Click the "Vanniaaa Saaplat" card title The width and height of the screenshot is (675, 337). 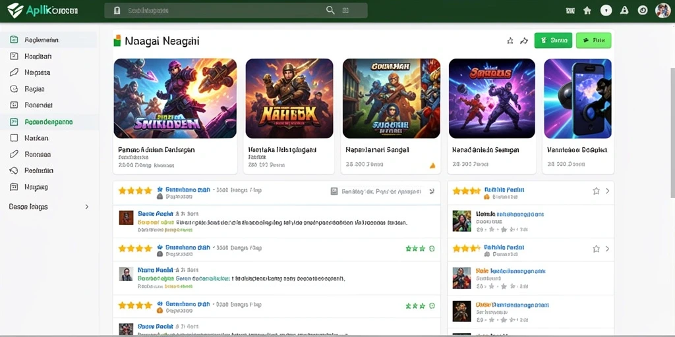[x=577, y=149]
